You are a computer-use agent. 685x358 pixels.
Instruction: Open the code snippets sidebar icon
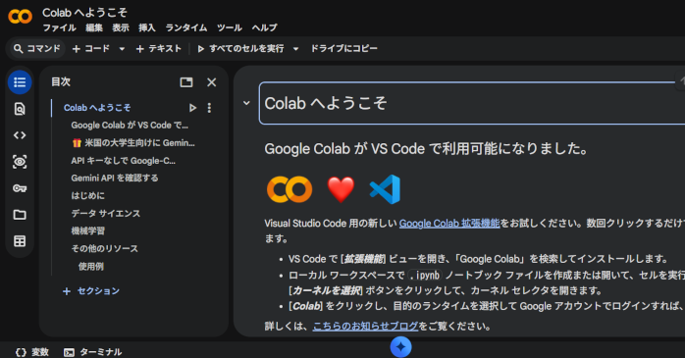[20, 135]
